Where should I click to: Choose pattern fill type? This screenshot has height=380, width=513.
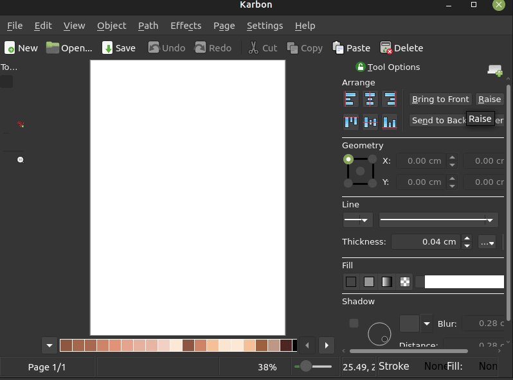[x=405, y=282]
